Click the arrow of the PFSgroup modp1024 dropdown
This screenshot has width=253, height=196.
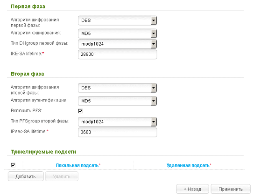[x=154, y=122]
